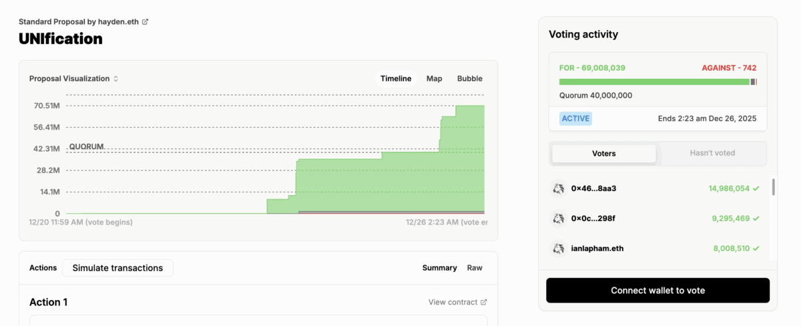Open hayden.eth external link icon
Screen dimensions: 801x326
pyautogui.click(x=146, y=22)
